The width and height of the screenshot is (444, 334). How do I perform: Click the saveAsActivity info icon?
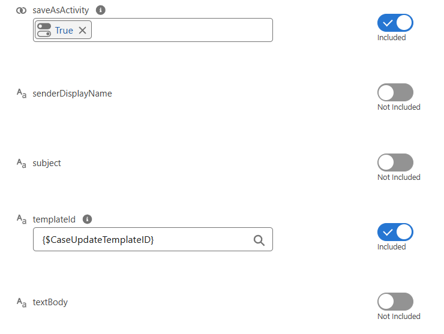click(101, 10)
